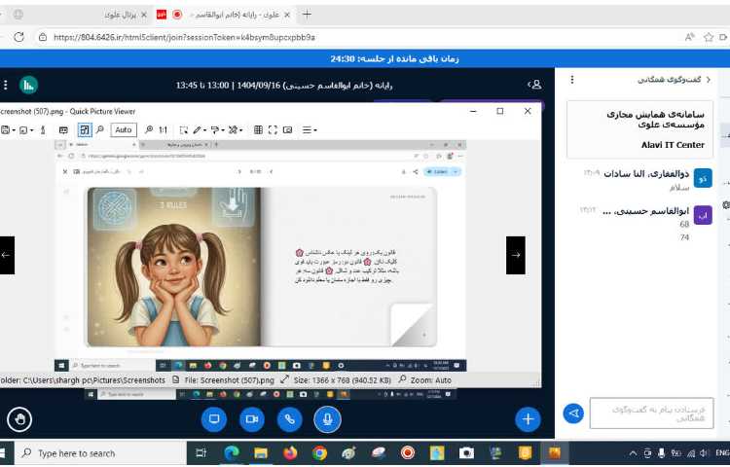Click the phone audio button
Image resolution: width=730 pixels, height=467 pixels.
(x=289, y=419)
